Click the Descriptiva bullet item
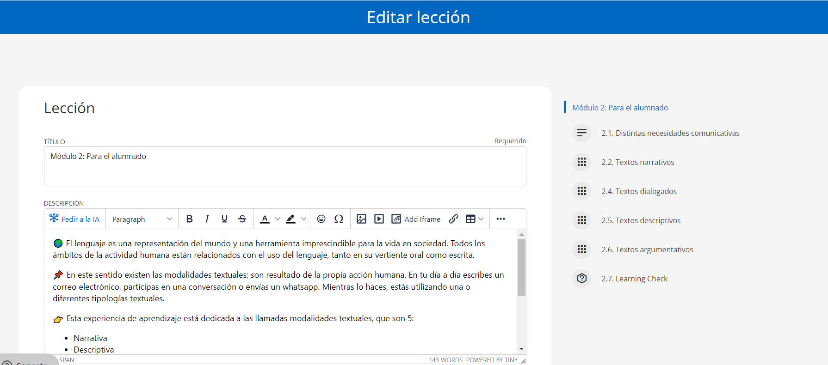Screen dimensions: 828x365 coord(93,350)
